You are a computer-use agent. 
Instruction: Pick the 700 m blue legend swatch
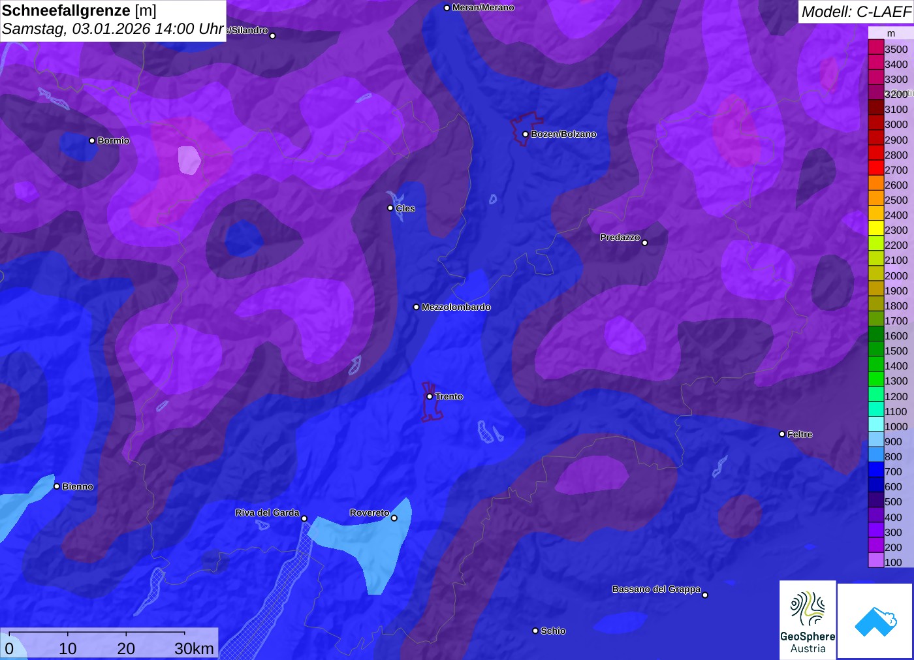[876, 471]
